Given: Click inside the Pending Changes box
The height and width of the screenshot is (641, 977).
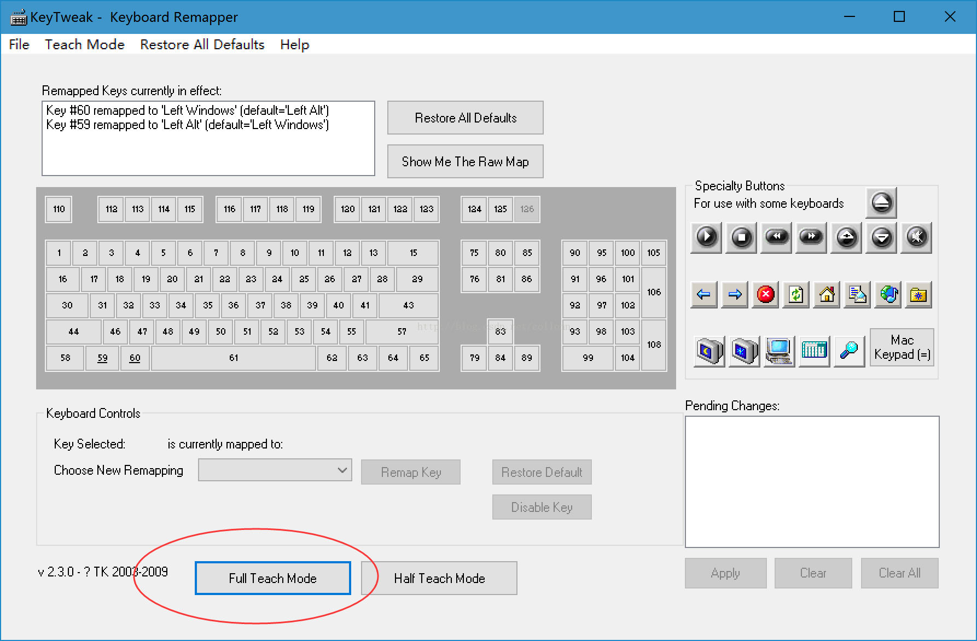Looking at the screenshot, I should (x=812, y=482).
